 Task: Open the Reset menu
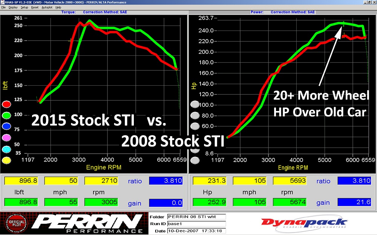pos(35,8)
